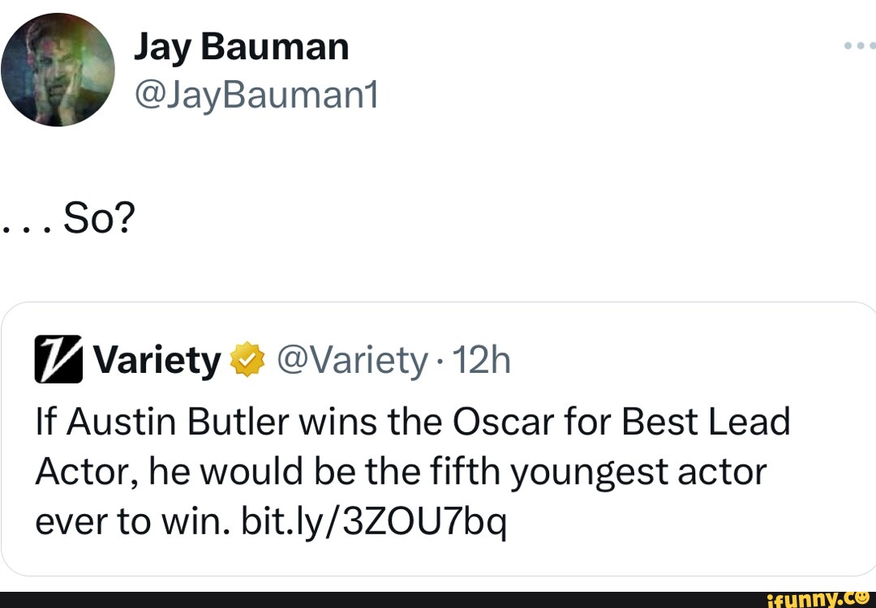This screenshot has height=608, width=876.
Task: Click the bottom ifunny branding bar
Action: coord(438,600)
